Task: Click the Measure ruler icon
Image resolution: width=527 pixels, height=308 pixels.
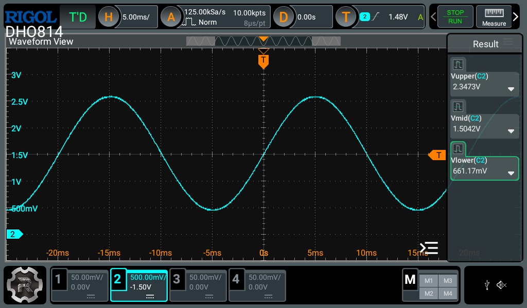Action: pyautogui.click(x=494, y=17)
